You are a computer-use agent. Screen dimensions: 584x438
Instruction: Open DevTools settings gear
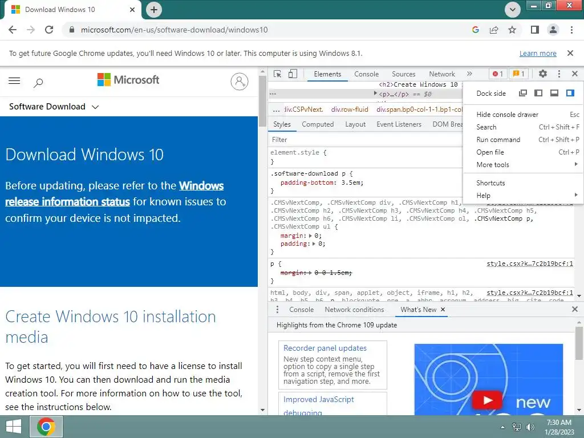coord(543,74)
